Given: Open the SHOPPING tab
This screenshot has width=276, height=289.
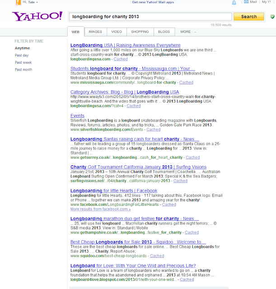Looking at the screenshot, I should pos(140,32).
